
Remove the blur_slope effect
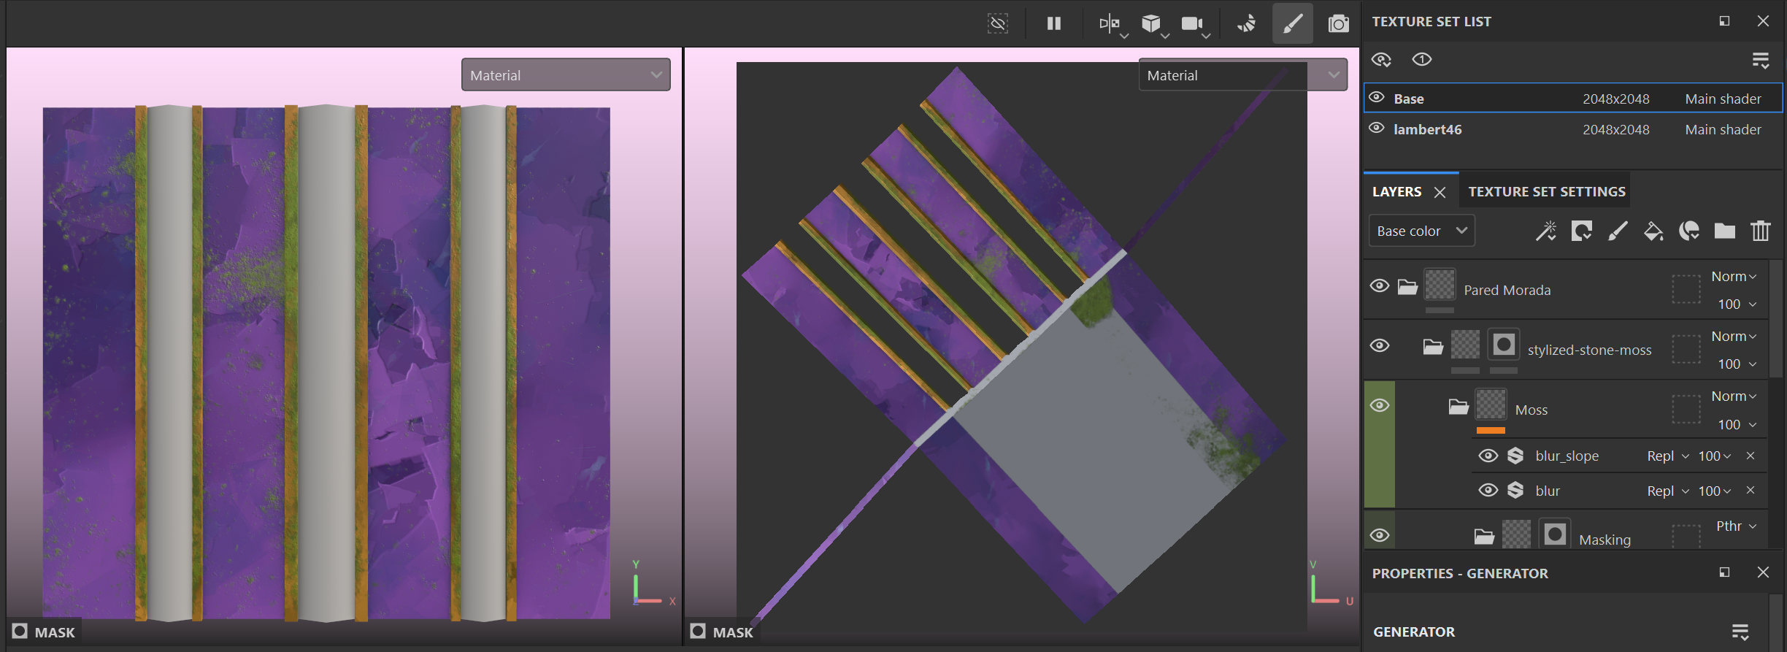click(x=1750, y=456)
